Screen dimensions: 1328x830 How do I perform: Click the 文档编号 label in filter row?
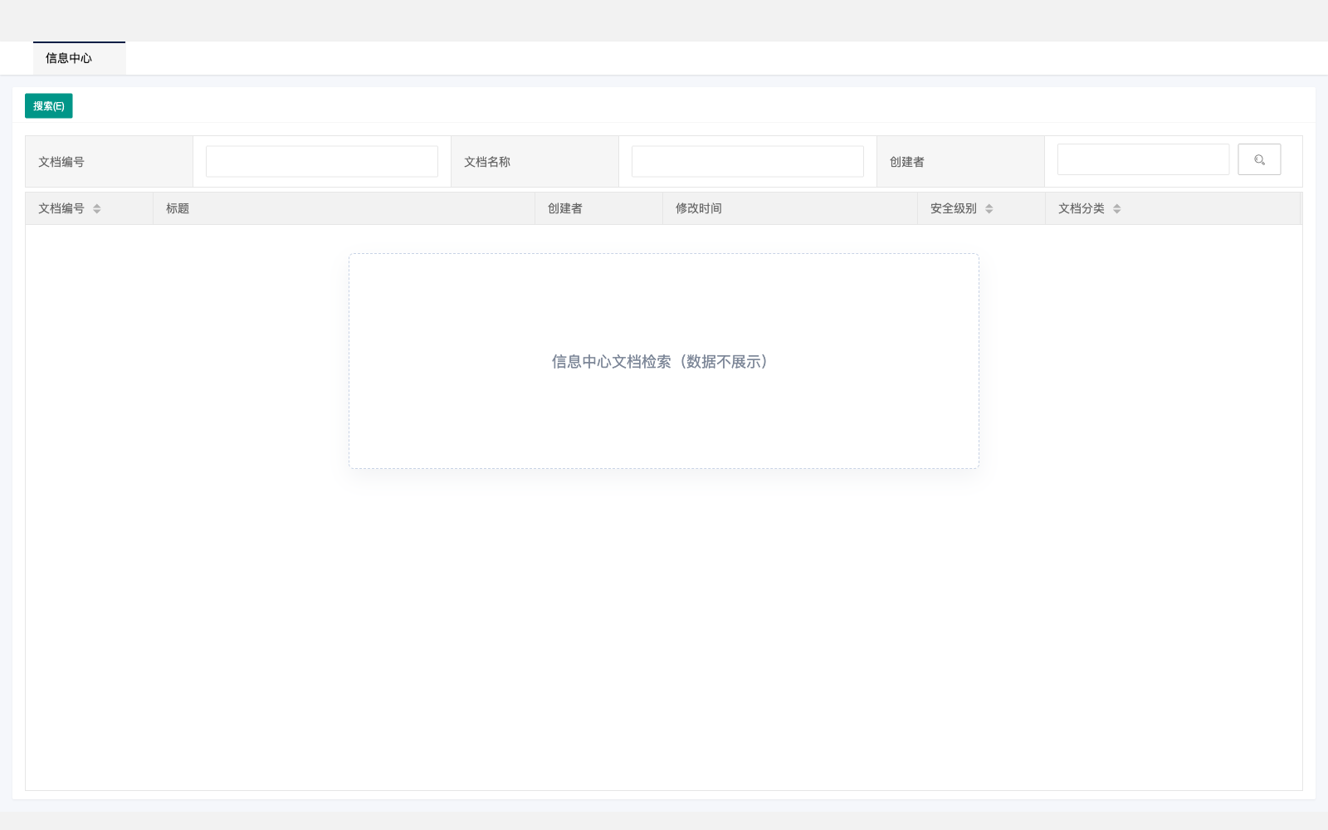click(61, 162)
